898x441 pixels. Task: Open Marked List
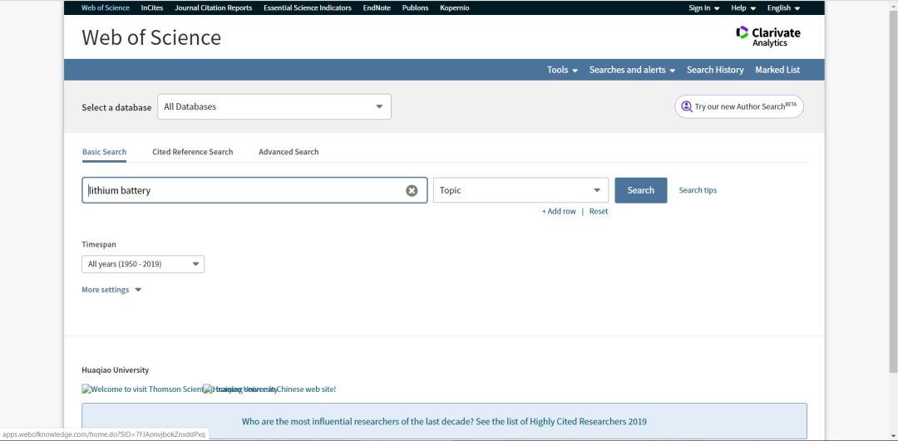click(x=777, y=70)
